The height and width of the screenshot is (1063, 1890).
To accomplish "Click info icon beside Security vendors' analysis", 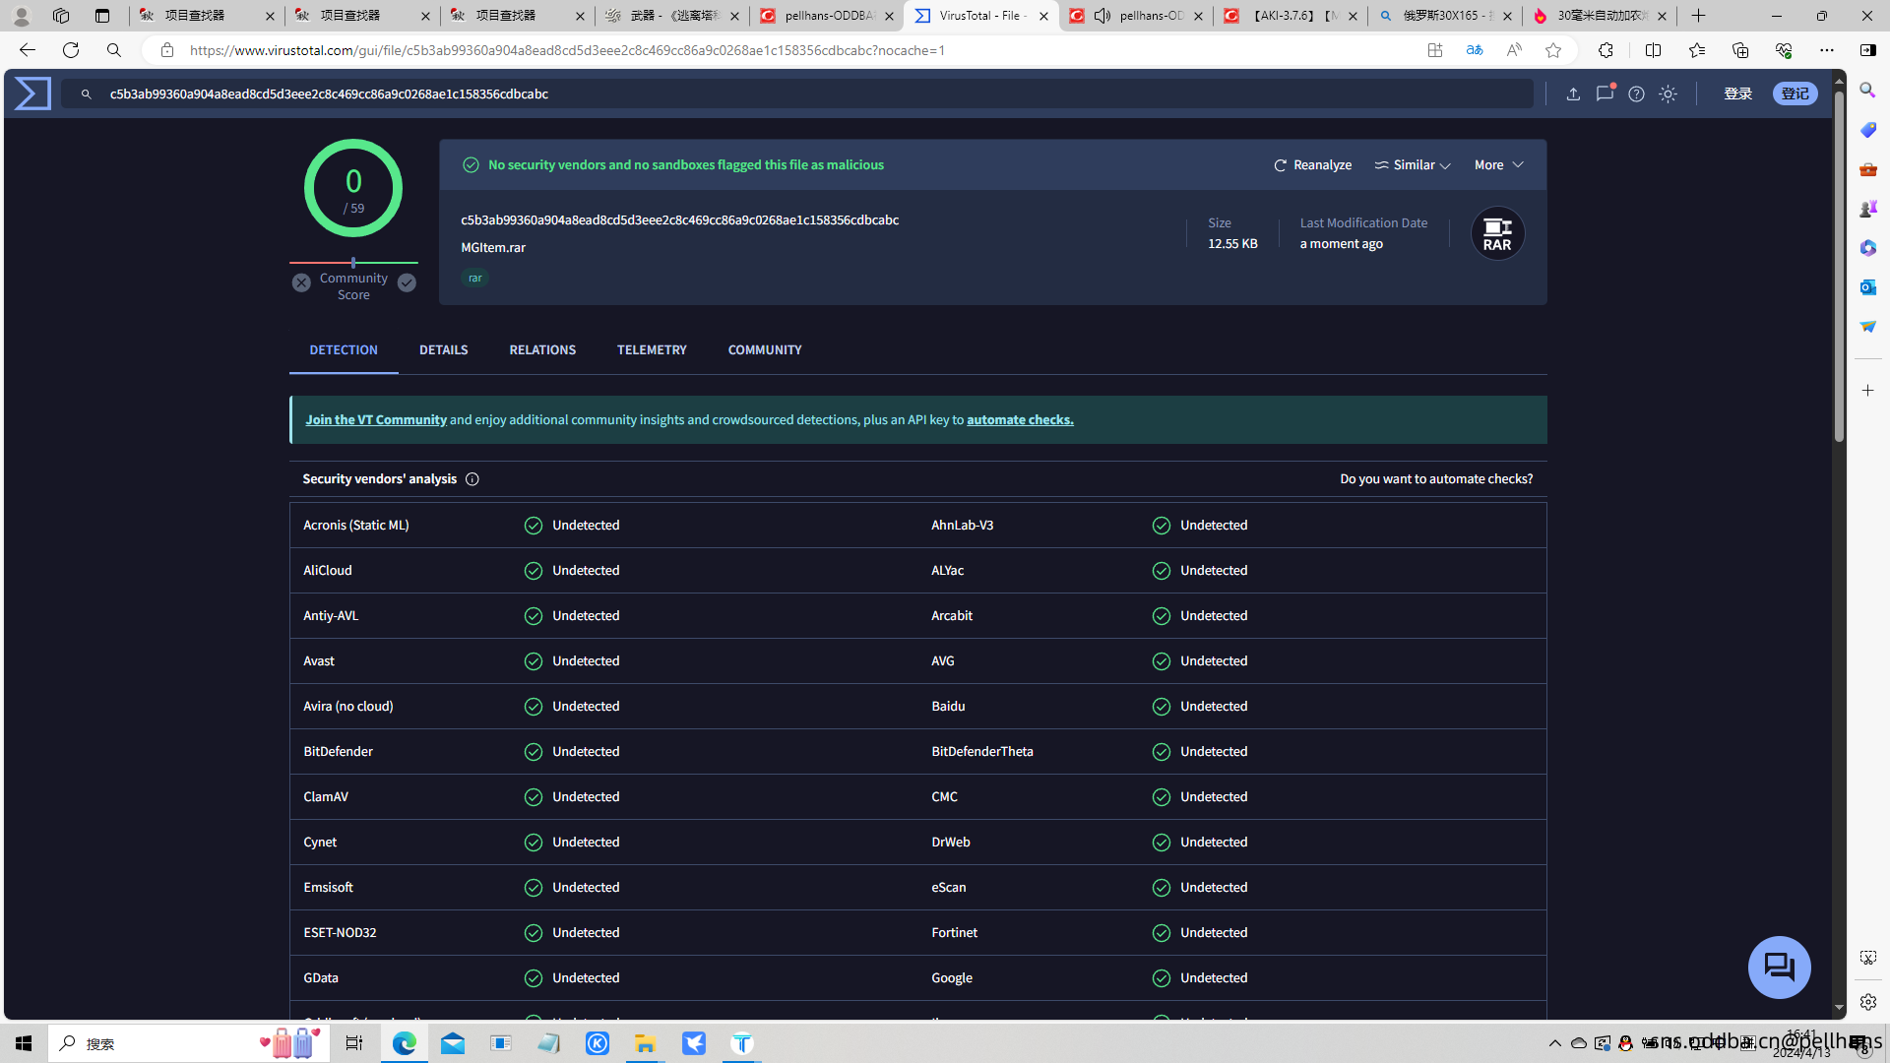I will tap(472, 479).
